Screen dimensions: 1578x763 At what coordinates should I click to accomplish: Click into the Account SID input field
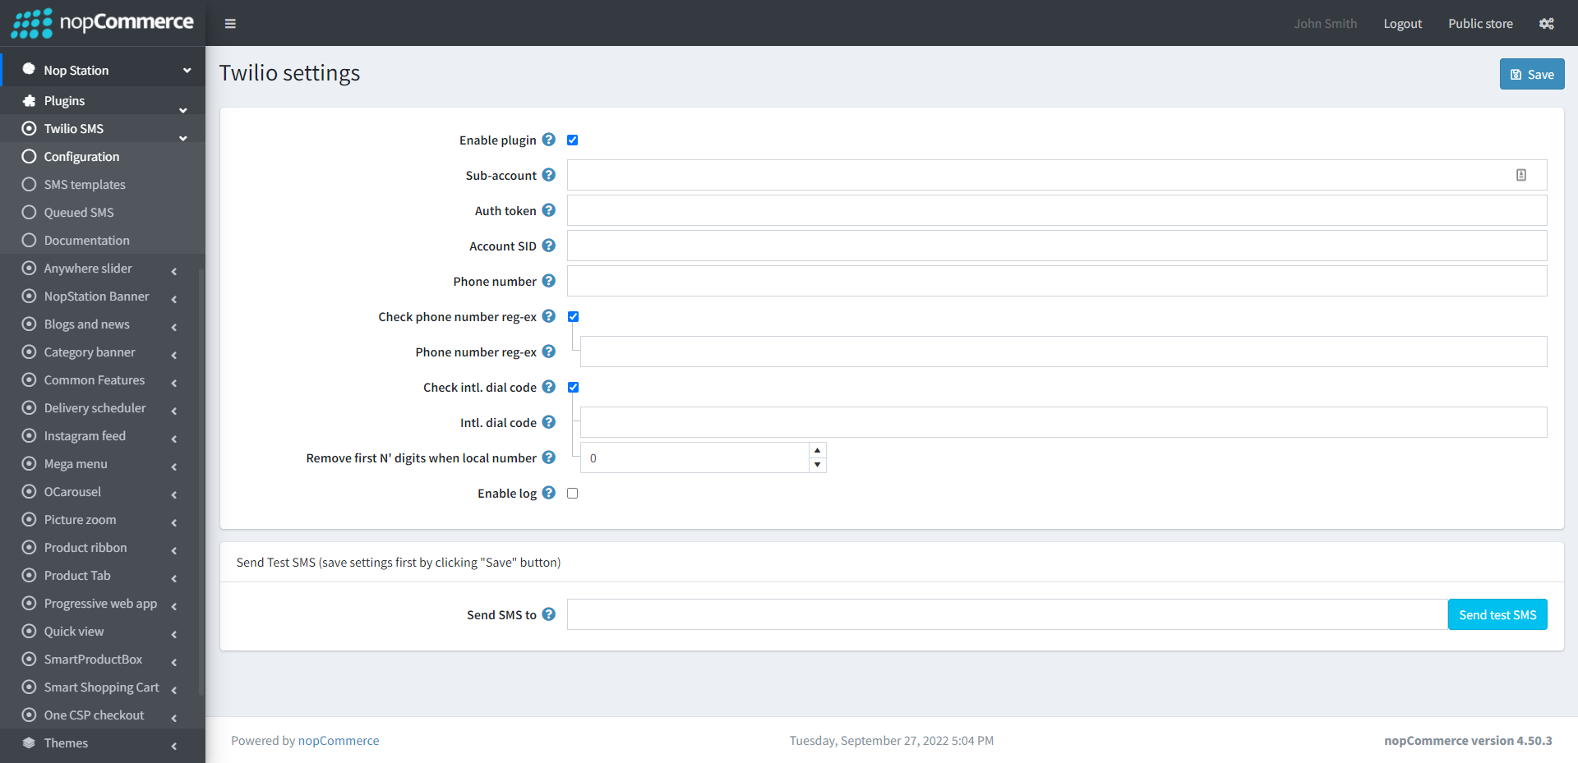click(1057, 246)
